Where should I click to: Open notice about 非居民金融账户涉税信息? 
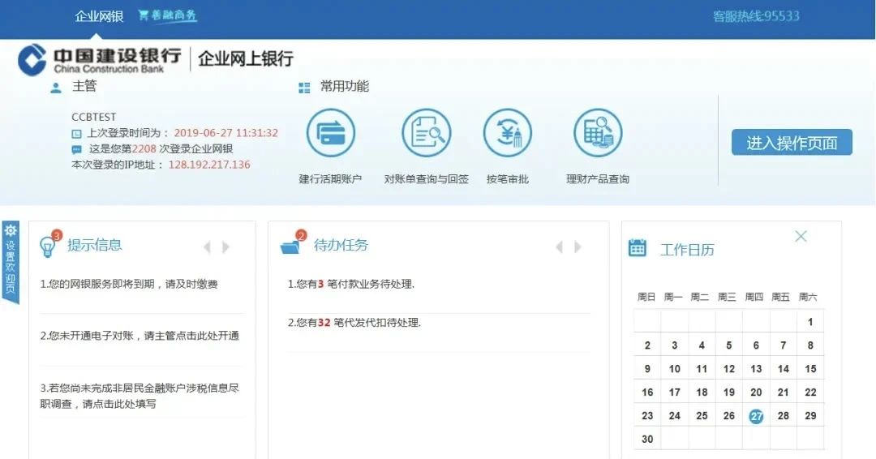(x=140, y=396)
